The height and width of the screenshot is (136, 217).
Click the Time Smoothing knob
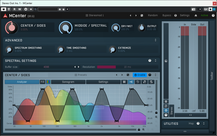click(61, 49)
